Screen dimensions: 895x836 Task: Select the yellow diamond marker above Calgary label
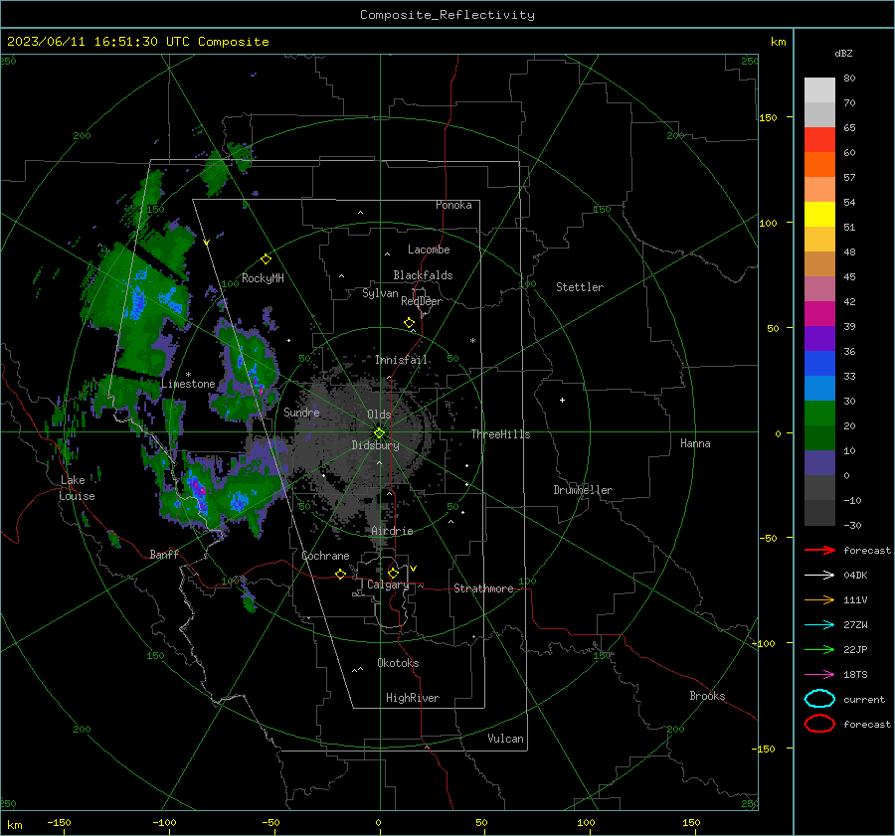[x=393, y=573]
